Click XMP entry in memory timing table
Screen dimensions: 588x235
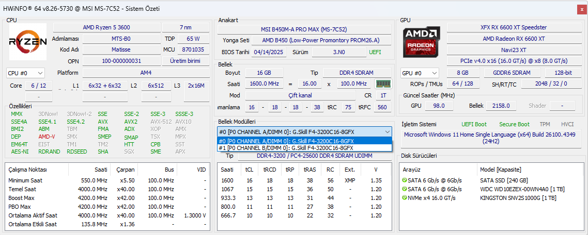pos(349,180)
